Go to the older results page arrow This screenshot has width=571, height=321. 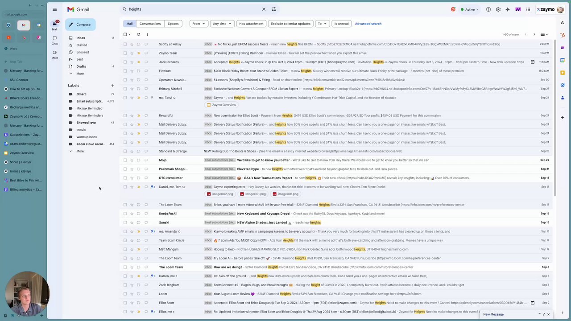coord(534,34)
